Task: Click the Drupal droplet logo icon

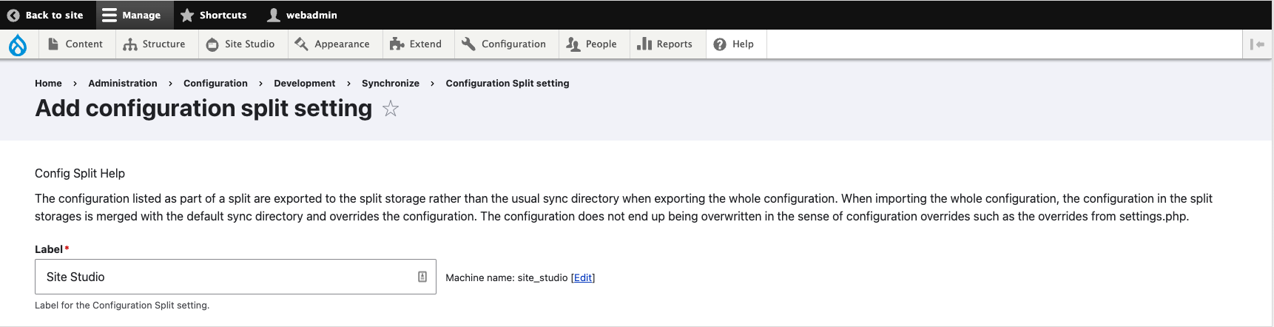Action: (18, 45)
